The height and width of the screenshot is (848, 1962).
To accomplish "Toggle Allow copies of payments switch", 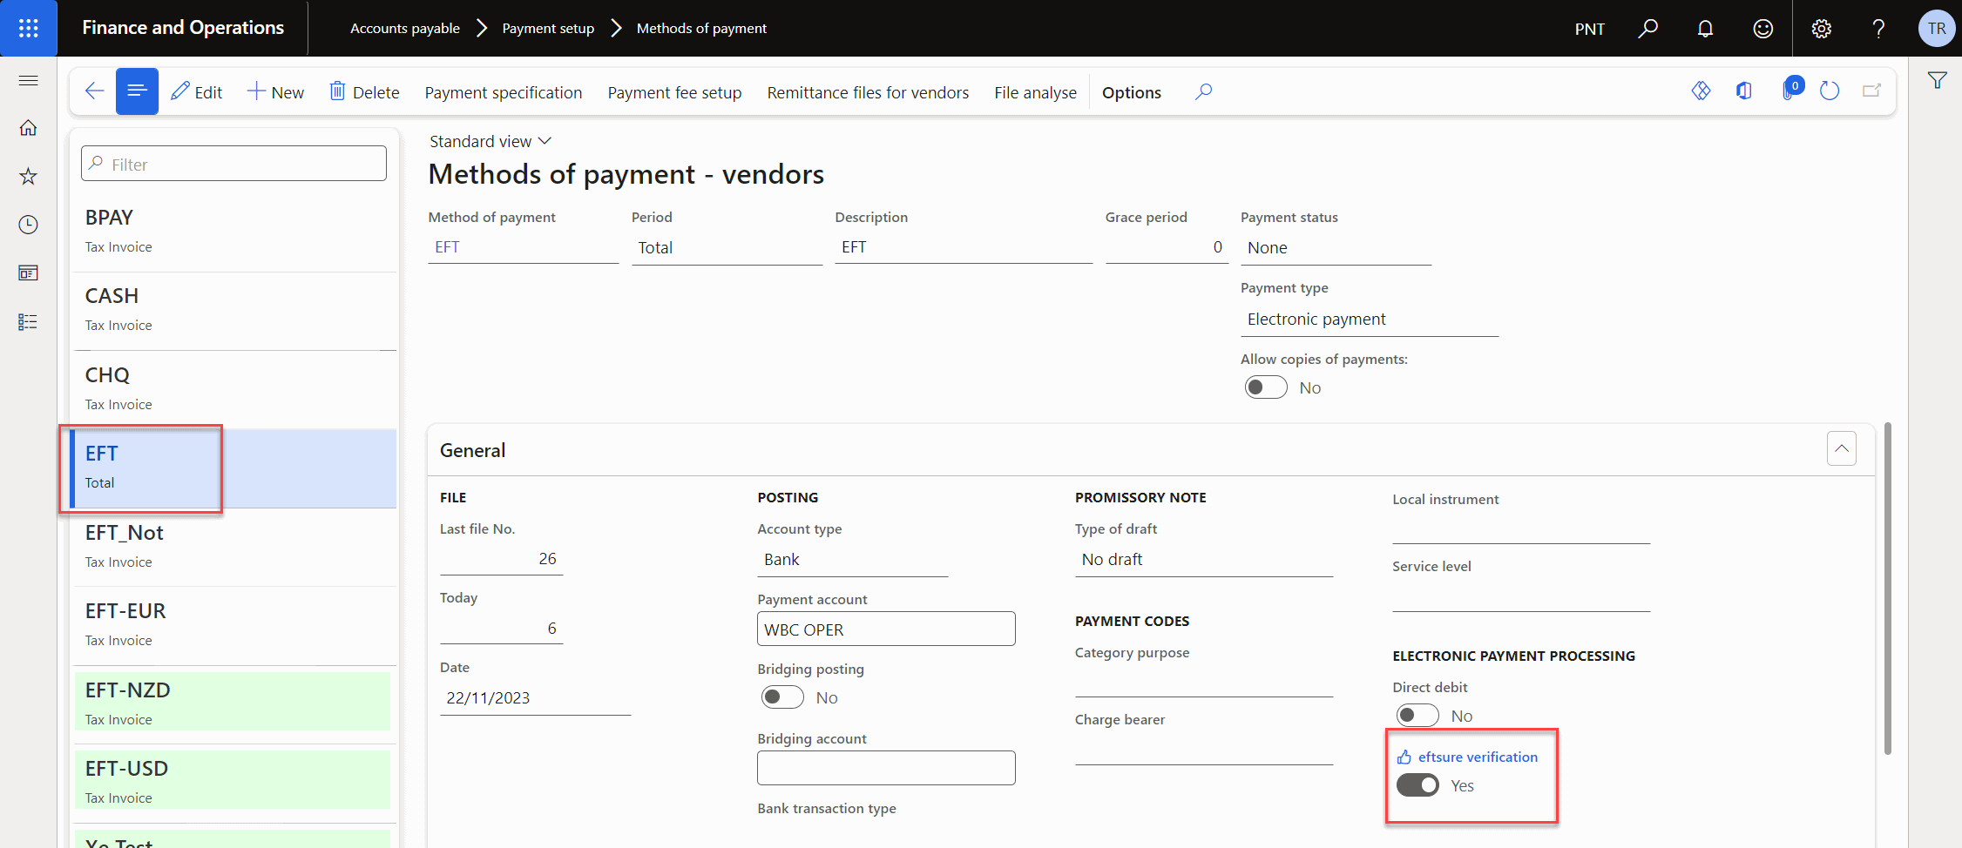I will (1266, 387).
